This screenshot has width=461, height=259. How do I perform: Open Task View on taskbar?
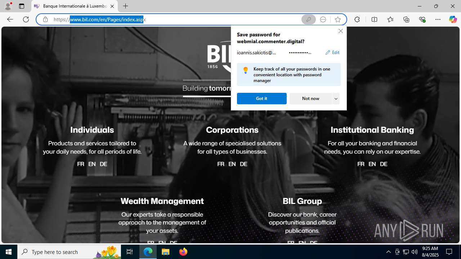pyautogui.click(x=130, y=252)
